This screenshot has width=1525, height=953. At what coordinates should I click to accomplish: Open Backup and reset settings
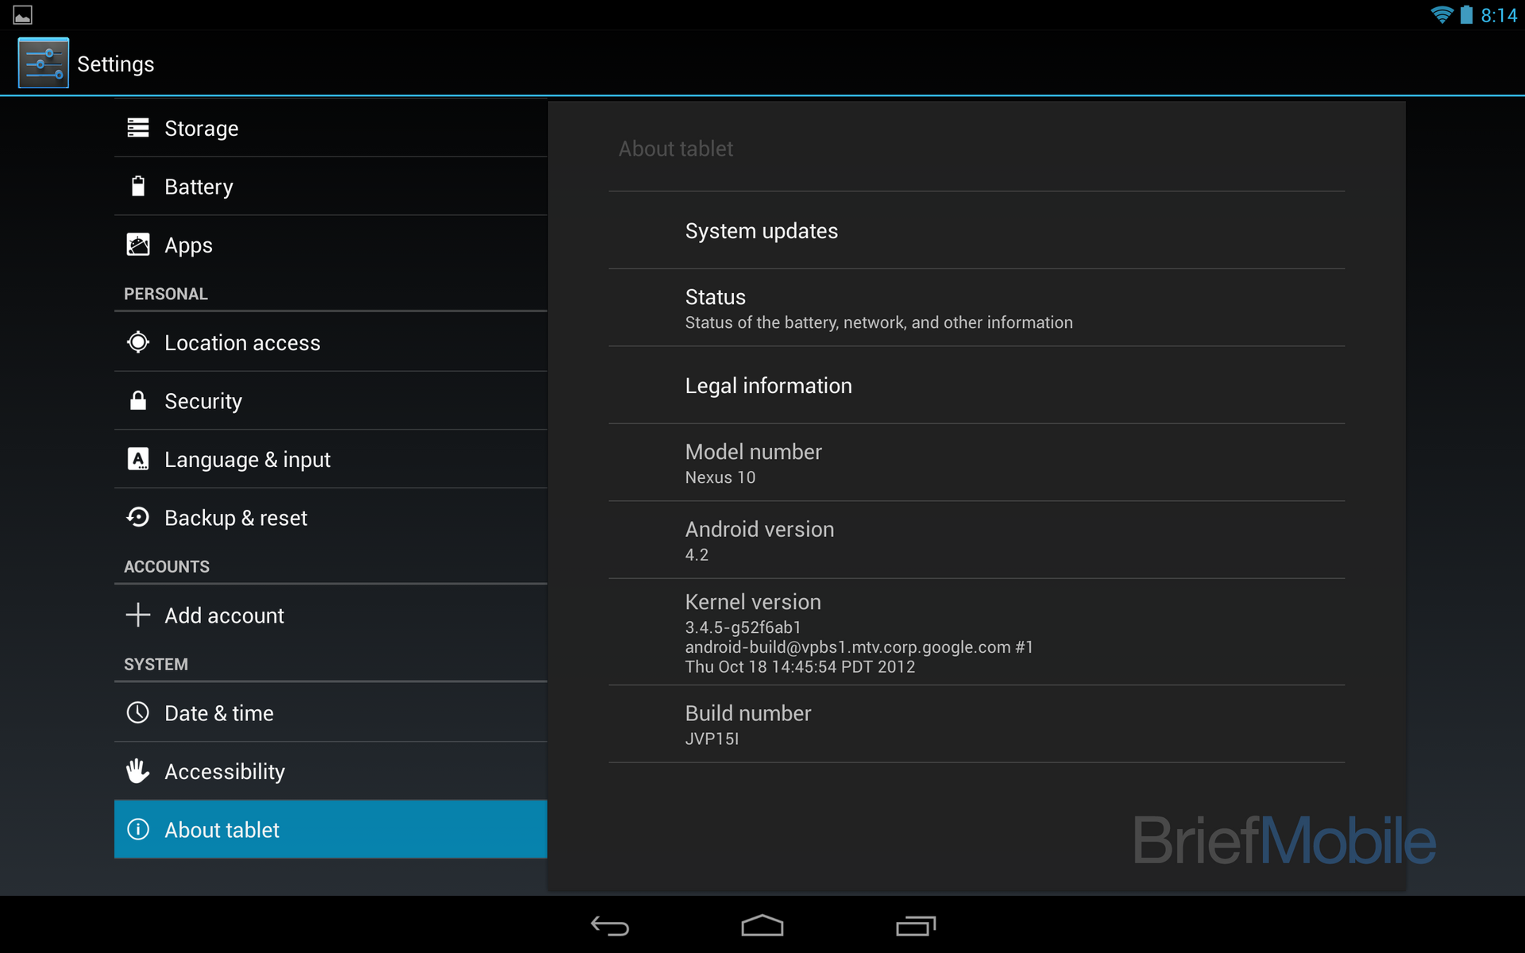(234, 517)
